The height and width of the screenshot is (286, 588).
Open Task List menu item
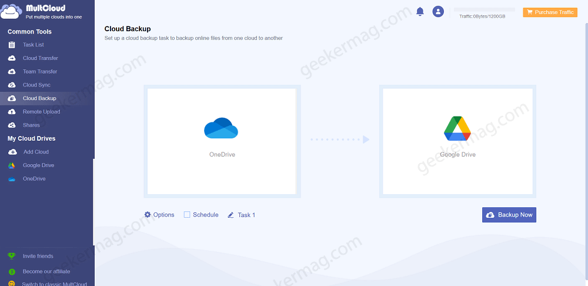(33, 45)
